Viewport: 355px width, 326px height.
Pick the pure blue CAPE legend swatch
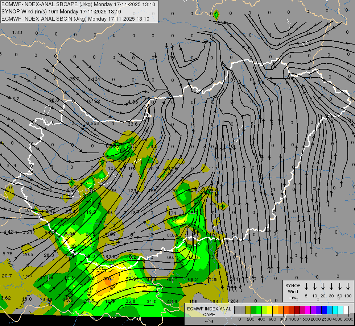(x=324, y=310)
